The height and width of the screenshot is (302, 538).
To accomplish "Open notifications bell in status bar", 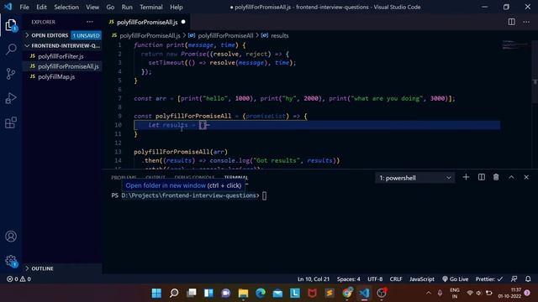I will click(x=528, y=279).
